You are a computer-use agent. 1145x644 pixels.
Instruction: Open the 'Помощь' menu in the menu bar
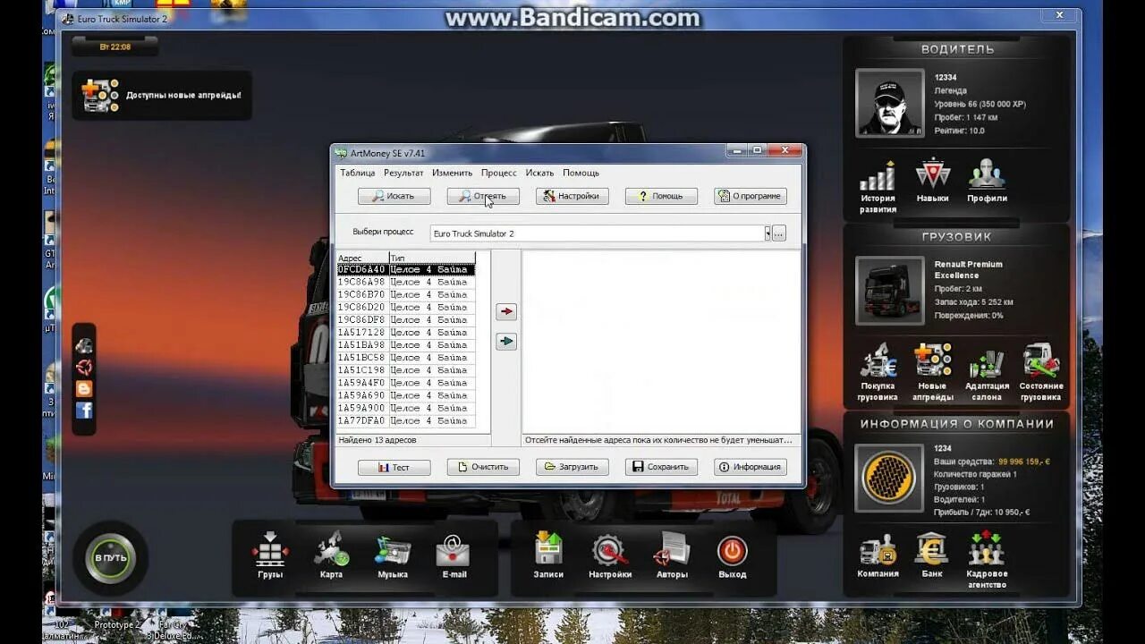pos(581,173)
